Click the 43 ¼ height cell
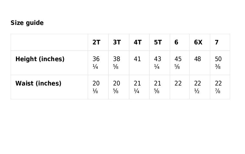 (x=158, y=63)
